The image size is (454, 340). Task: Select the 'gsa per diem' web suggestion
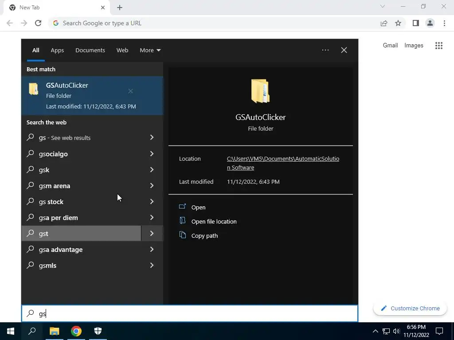coord(82,217)
